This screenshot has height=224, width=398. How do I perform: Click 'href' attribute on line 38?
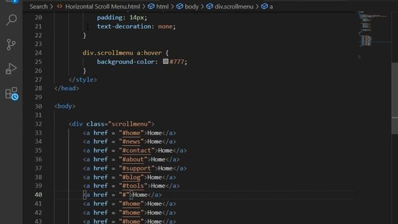(101, 177)
